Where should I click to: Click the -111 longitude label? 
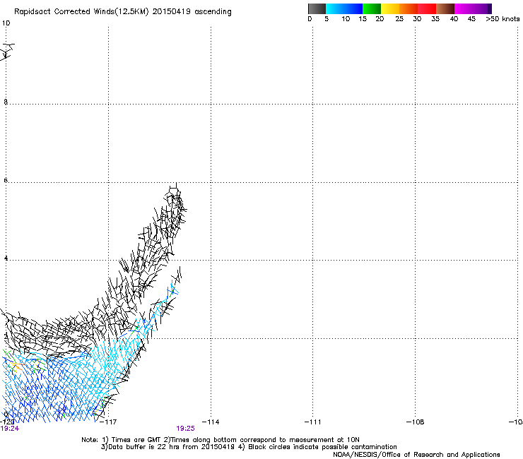(313, 422)
